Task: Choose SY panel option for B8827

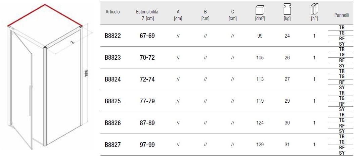Action: tap(342, 153)
